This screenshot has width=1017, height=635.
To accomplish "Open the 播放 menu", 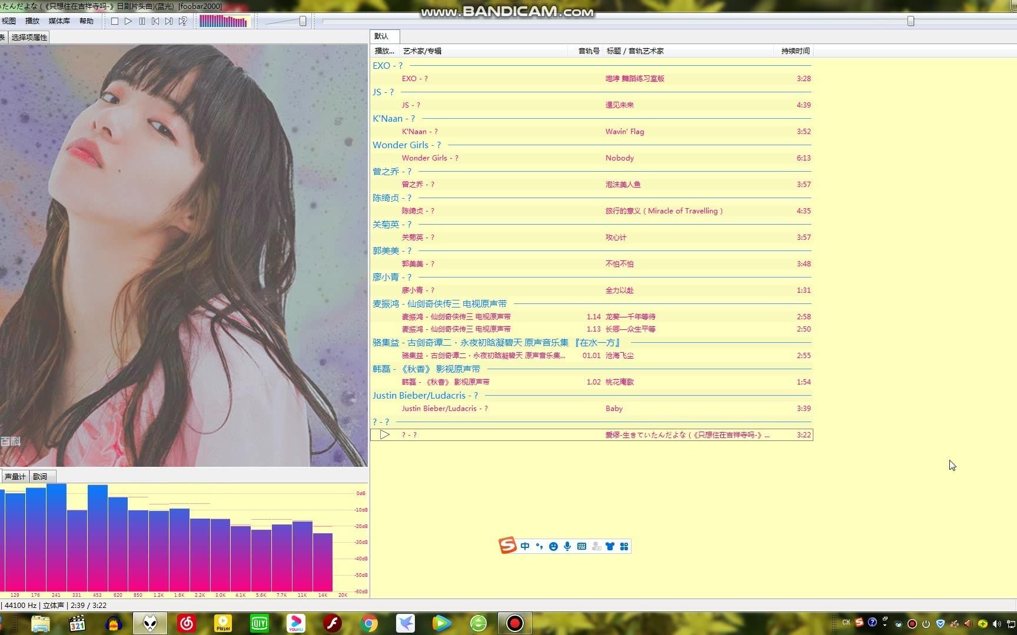I will [x=32, y=21].
